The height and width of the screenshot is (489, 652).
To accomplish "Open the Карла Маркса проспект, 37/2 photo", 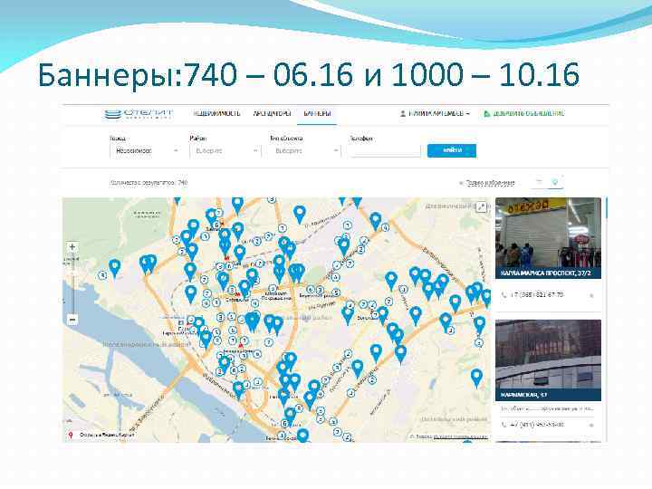I will click(548, 233).
